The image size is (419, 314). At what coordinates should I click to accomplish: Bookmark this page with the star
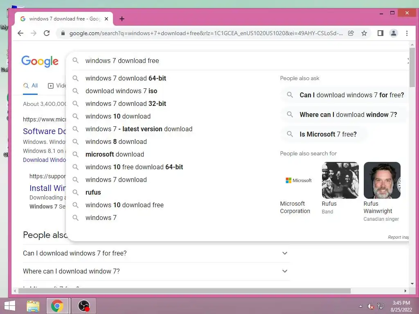coord(364,33)
